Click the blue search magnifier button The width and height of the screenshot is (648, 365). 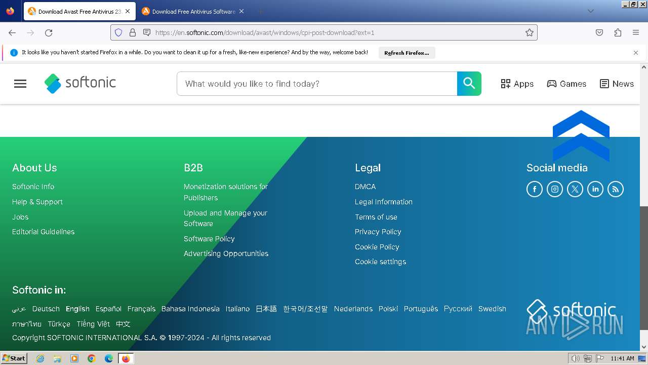[469, 84]
